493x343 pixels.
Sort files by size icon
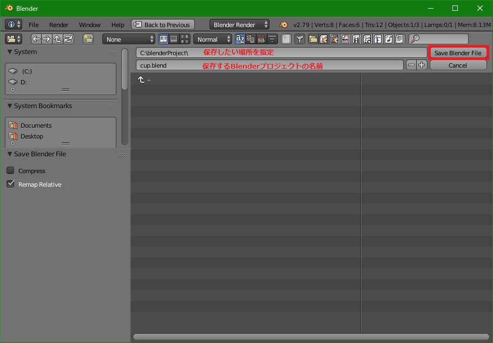[x=273, y=39]
